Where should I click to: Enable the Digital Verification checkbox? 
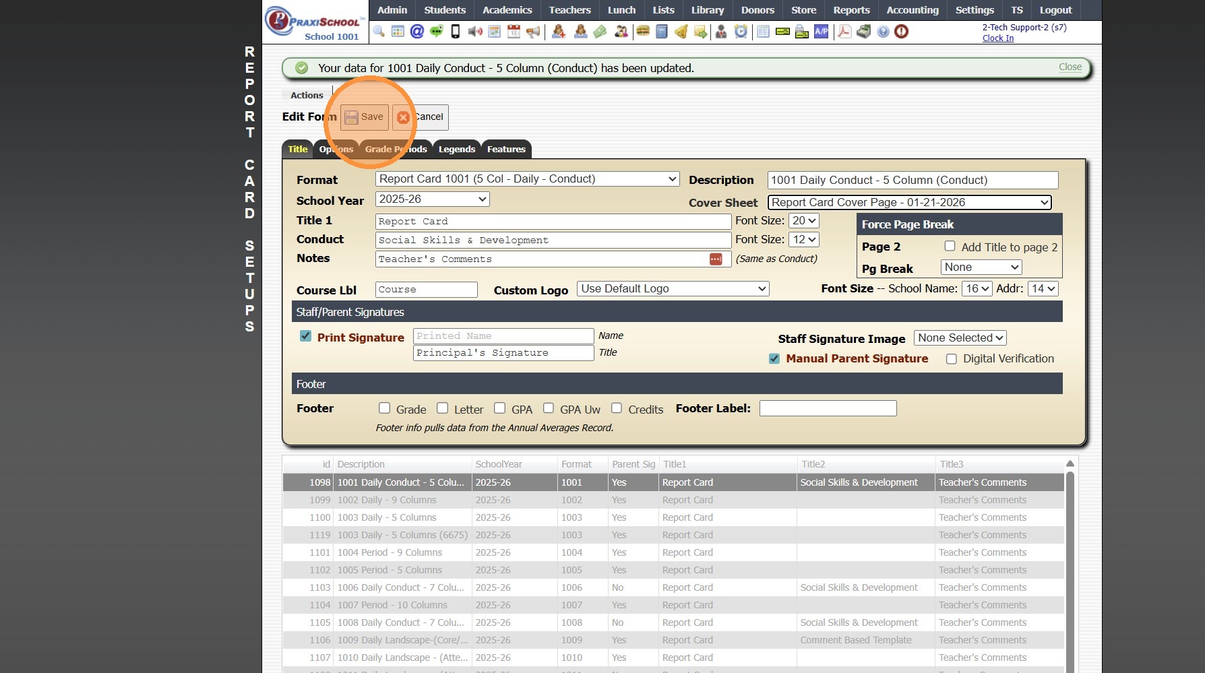[x=952, y=359]
